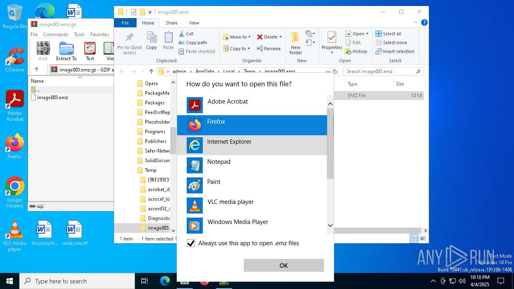Viewport: 514px width, 289px height.
Task: Choose Notepad in the open-with dialog
Action: (x=252, y=165)
